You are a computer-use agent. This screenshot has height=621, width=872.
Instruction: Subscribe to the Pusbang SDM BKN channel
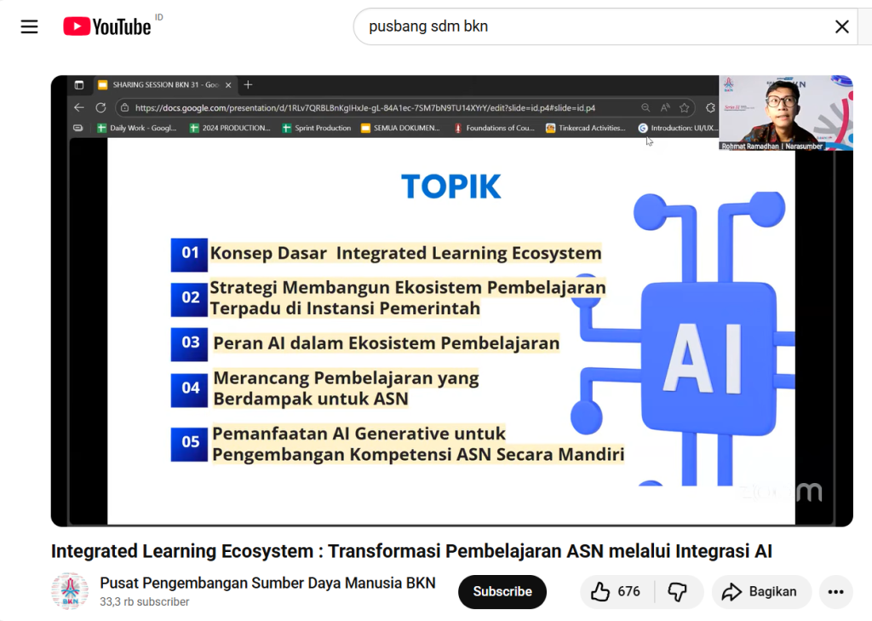tap(502, 591)
